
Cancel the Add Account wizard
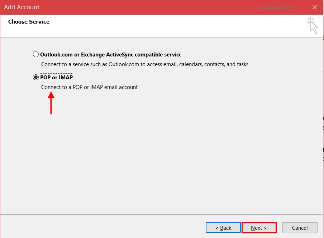(x=300, y=228)
